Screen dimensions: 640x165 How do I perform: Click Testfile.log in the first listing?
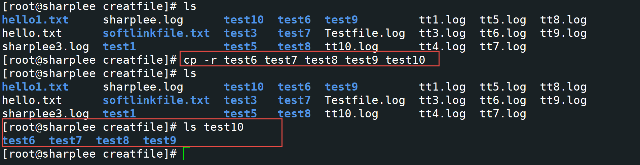(365, 33)
